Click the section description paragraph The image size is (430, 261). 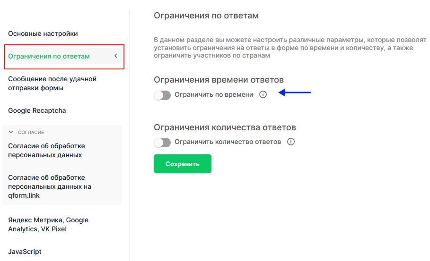coord(290,48)
